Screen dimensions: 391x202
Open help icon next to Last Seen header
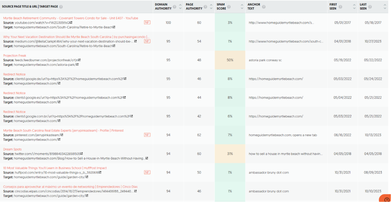[x=370, y=6]
